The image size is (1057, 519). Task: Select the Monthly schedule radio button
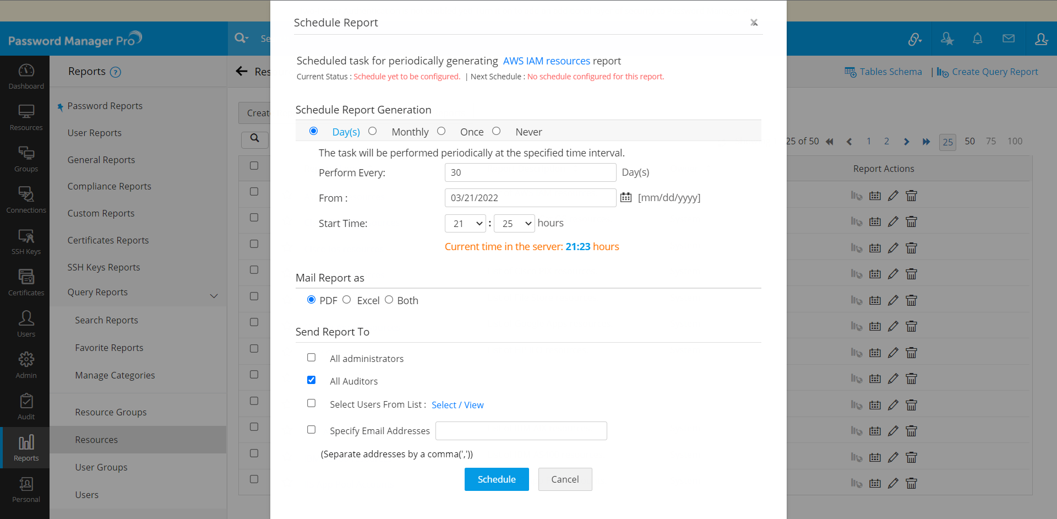(373, 131)
